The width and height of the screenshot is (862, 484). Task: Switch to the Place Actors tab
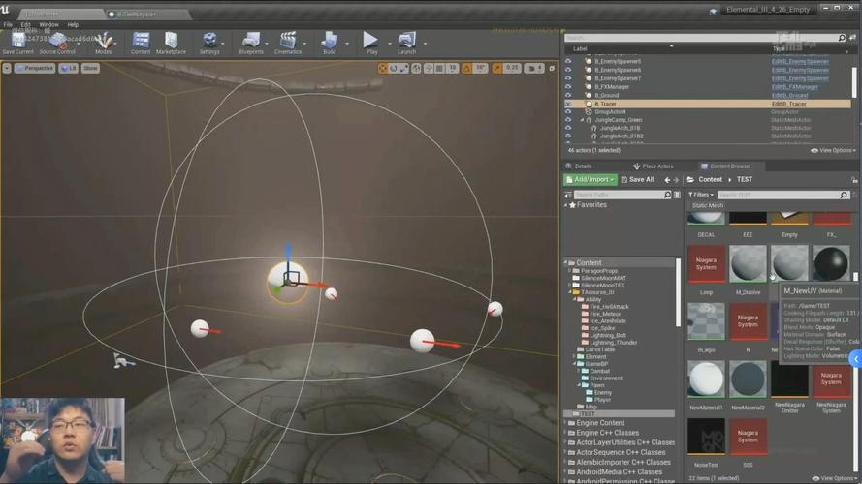(654, 166)
